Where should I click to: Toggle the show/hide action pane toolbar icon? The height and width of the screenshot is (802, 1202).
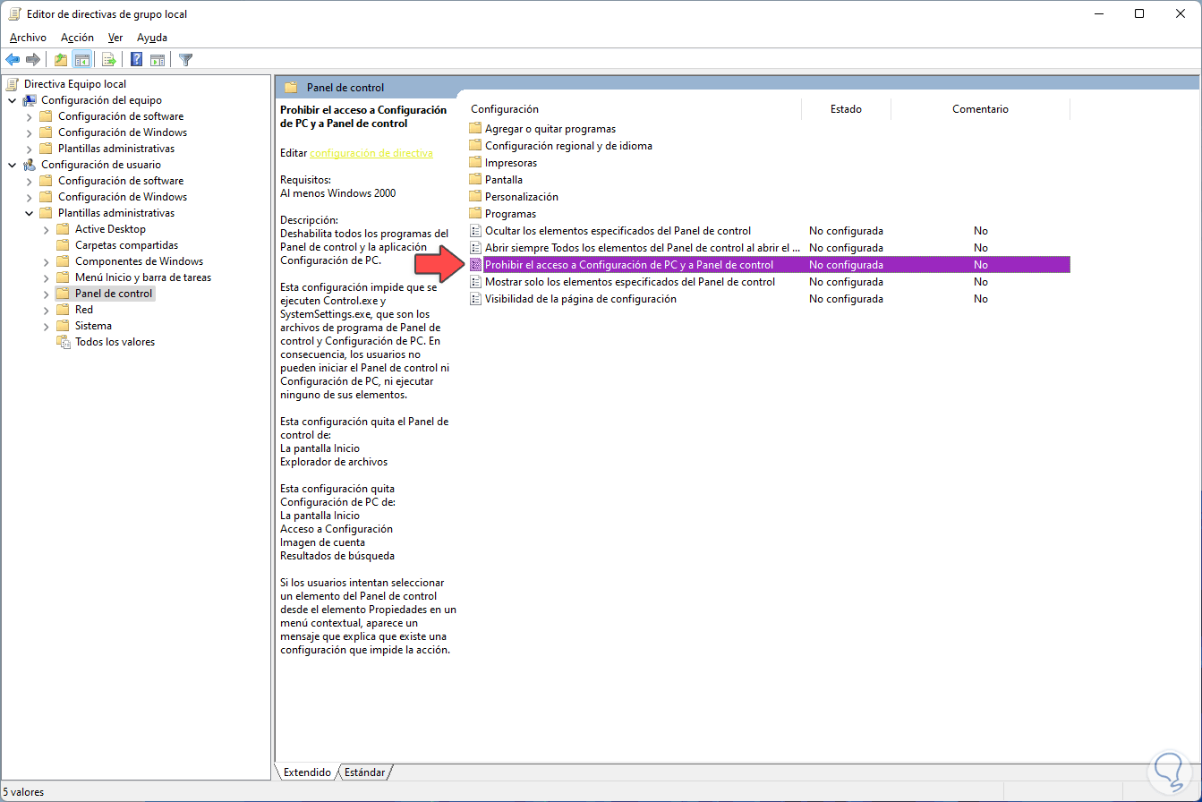[158, 60]
